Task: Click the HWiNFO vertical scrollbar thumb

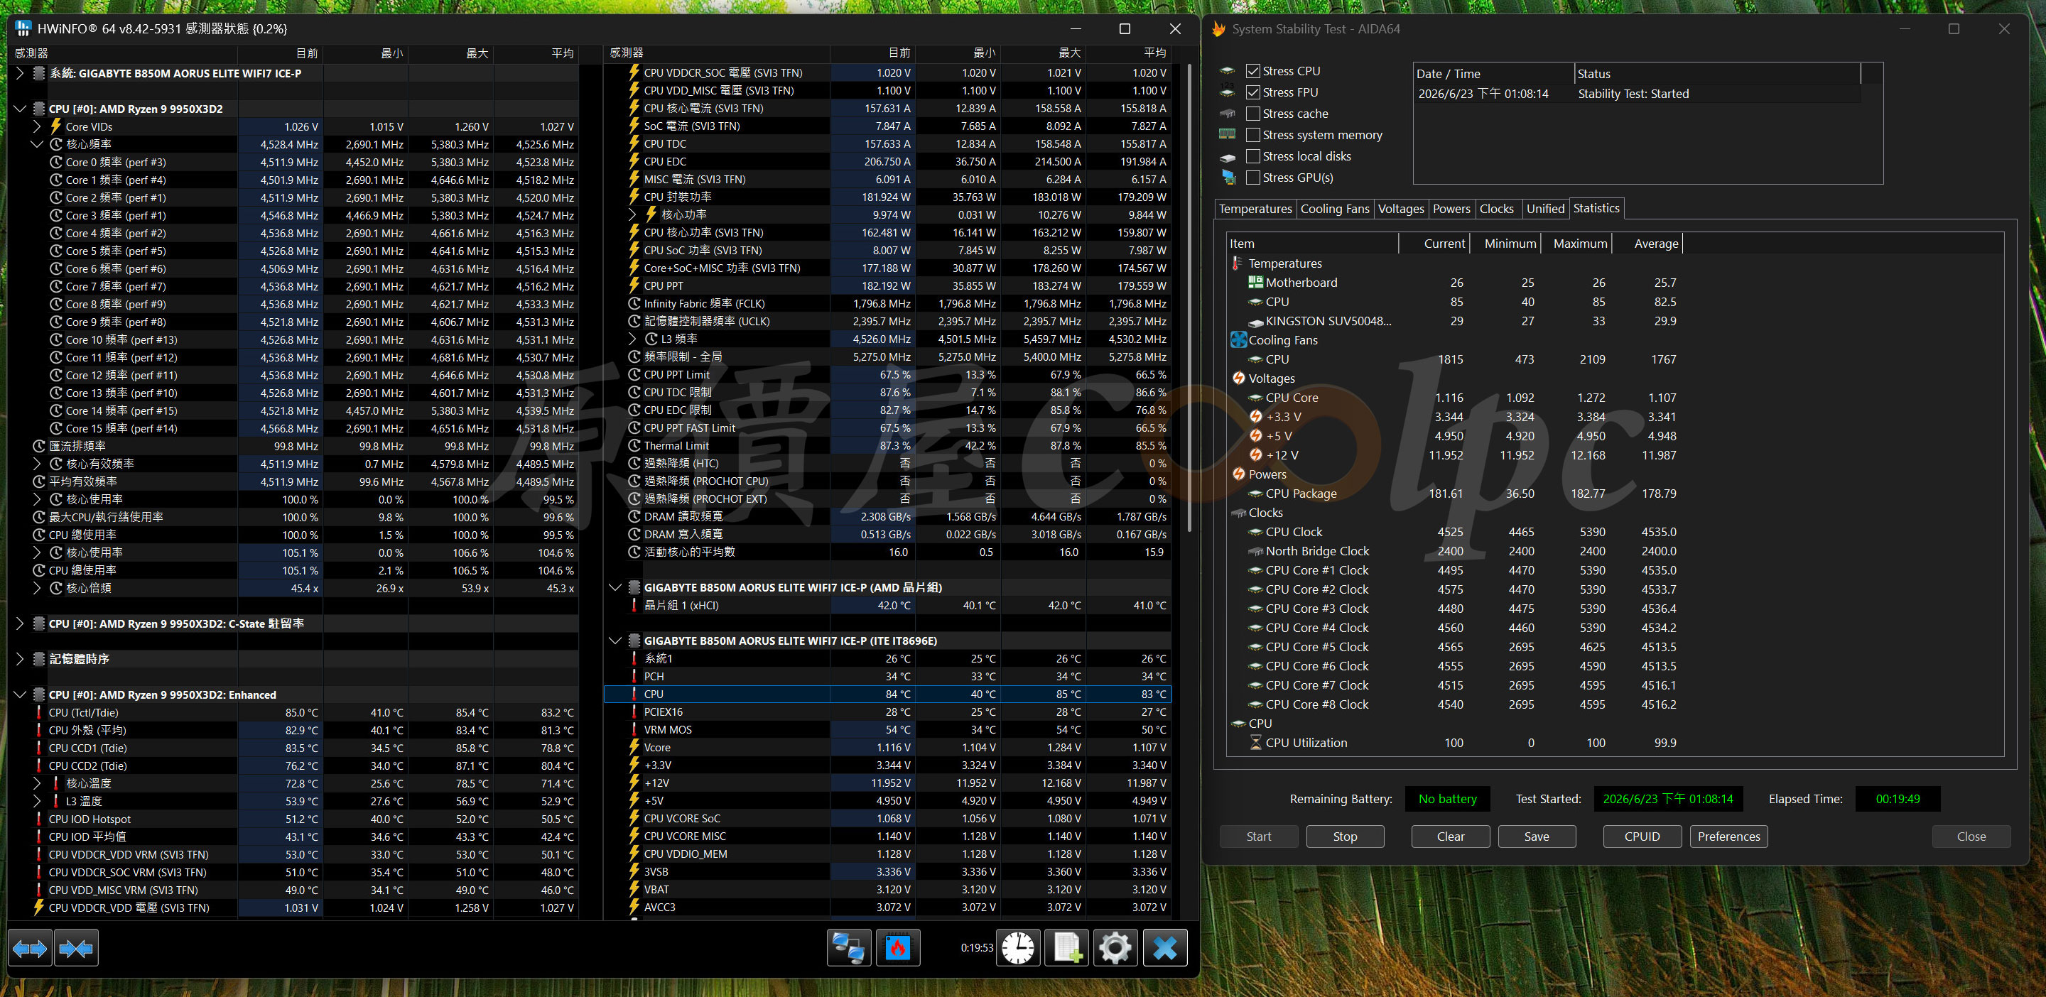Action: [x=1189, y=298]
